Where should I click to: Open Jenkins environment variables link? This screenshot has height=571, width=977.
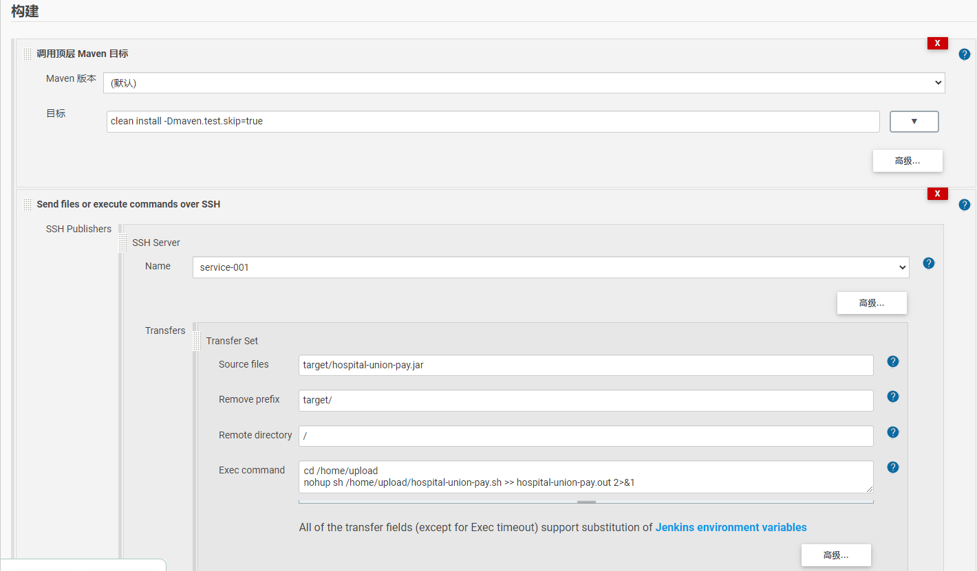click(x=731, y=528)
